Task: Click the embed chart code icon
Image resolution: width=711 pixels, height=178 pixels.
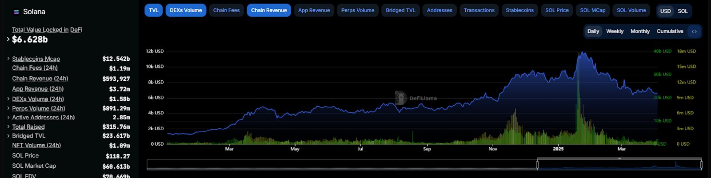Action: click(x=694, y=32)
